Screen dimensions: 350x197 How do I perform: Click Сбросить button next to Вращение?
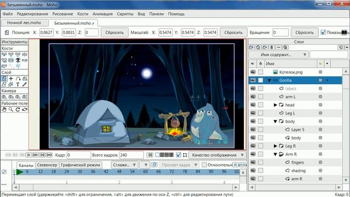click(x=305, y=32)
